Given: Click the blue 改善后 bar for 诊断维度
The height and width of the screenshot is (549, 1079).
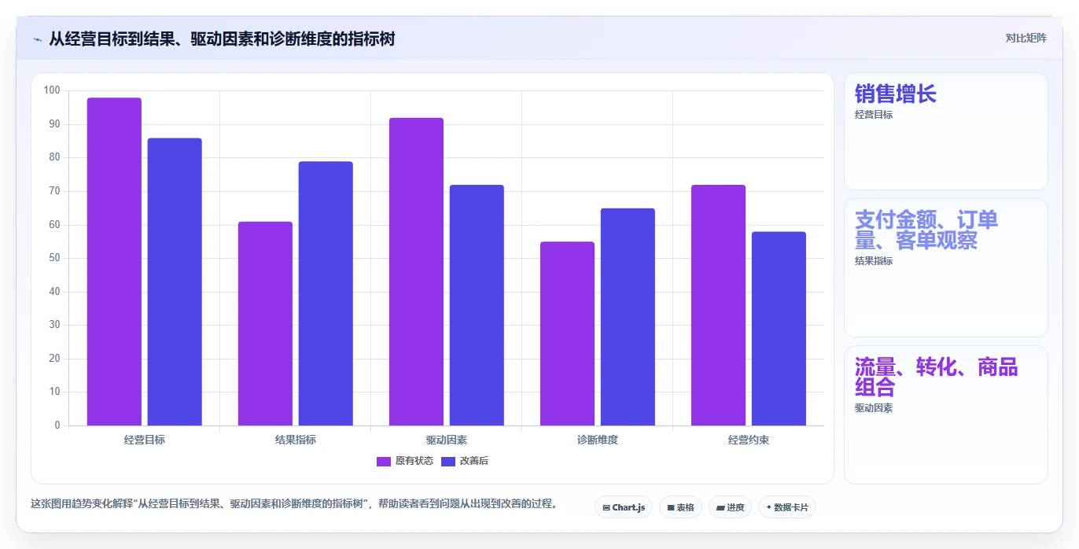Looking at the screenshot, I should [x=628, y=317].
